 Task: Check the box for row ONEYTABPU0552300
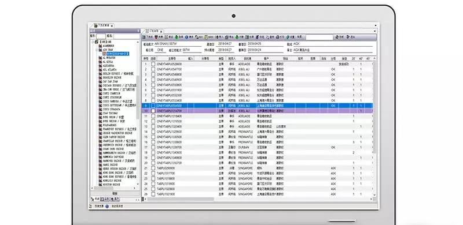pyautogui.click(x=153, y=95)
